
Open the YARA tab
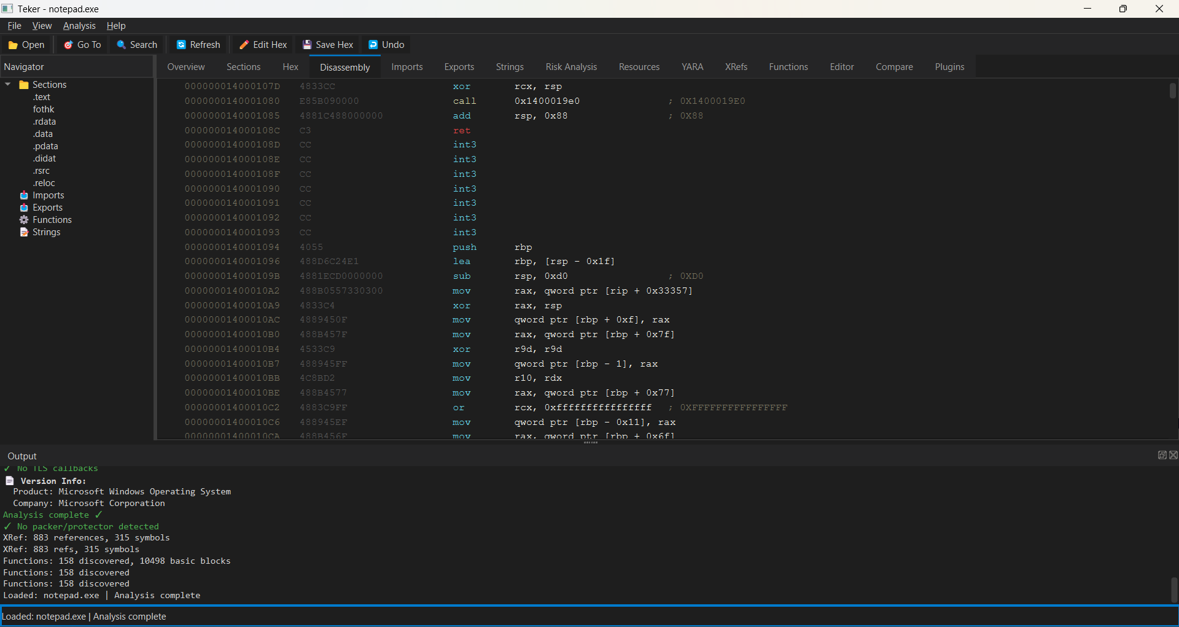[692, 67]
